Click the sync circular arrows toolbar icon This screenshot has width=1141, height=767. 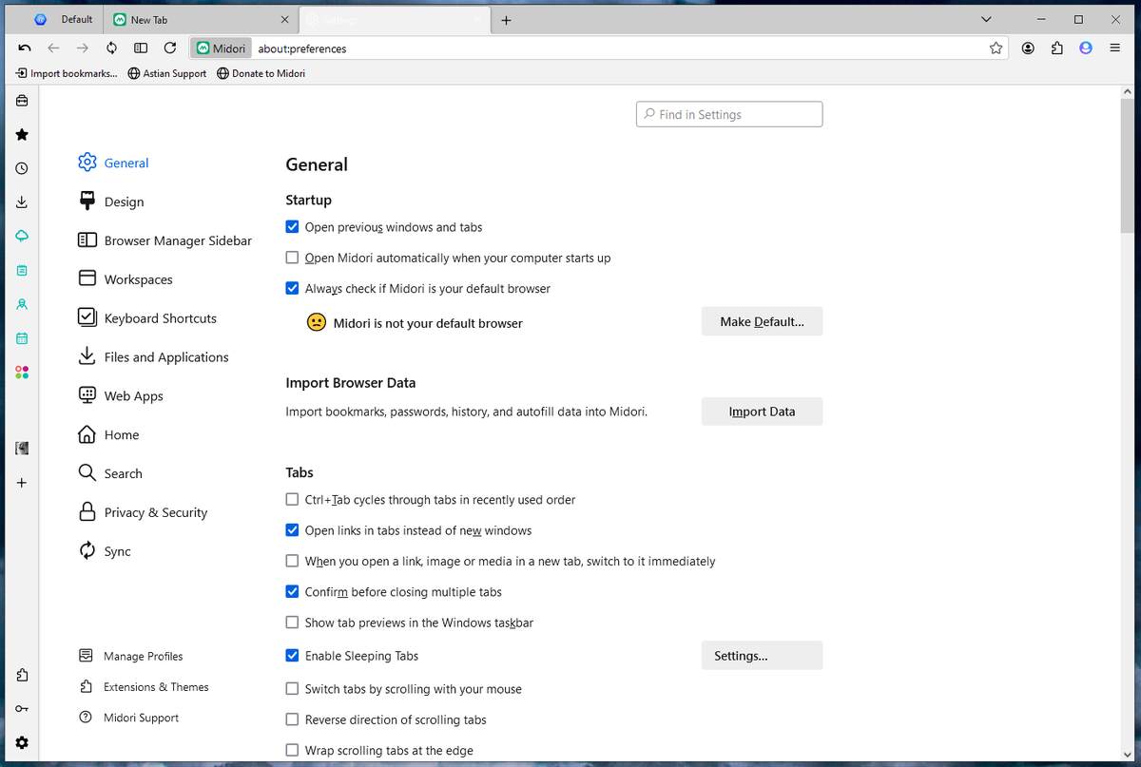coord(111,48)
